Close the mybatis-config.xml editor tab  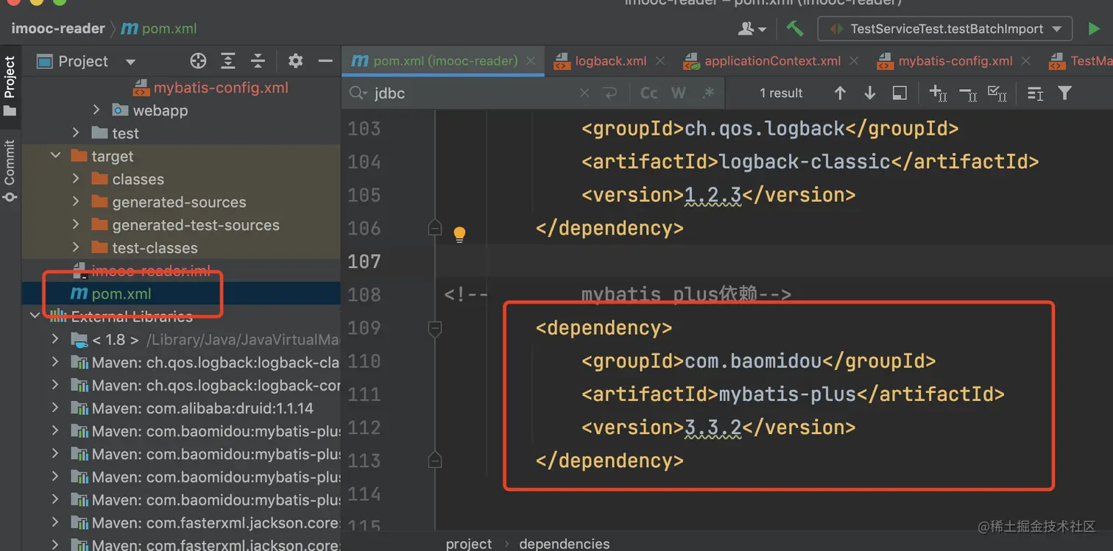pos(1026,61)
